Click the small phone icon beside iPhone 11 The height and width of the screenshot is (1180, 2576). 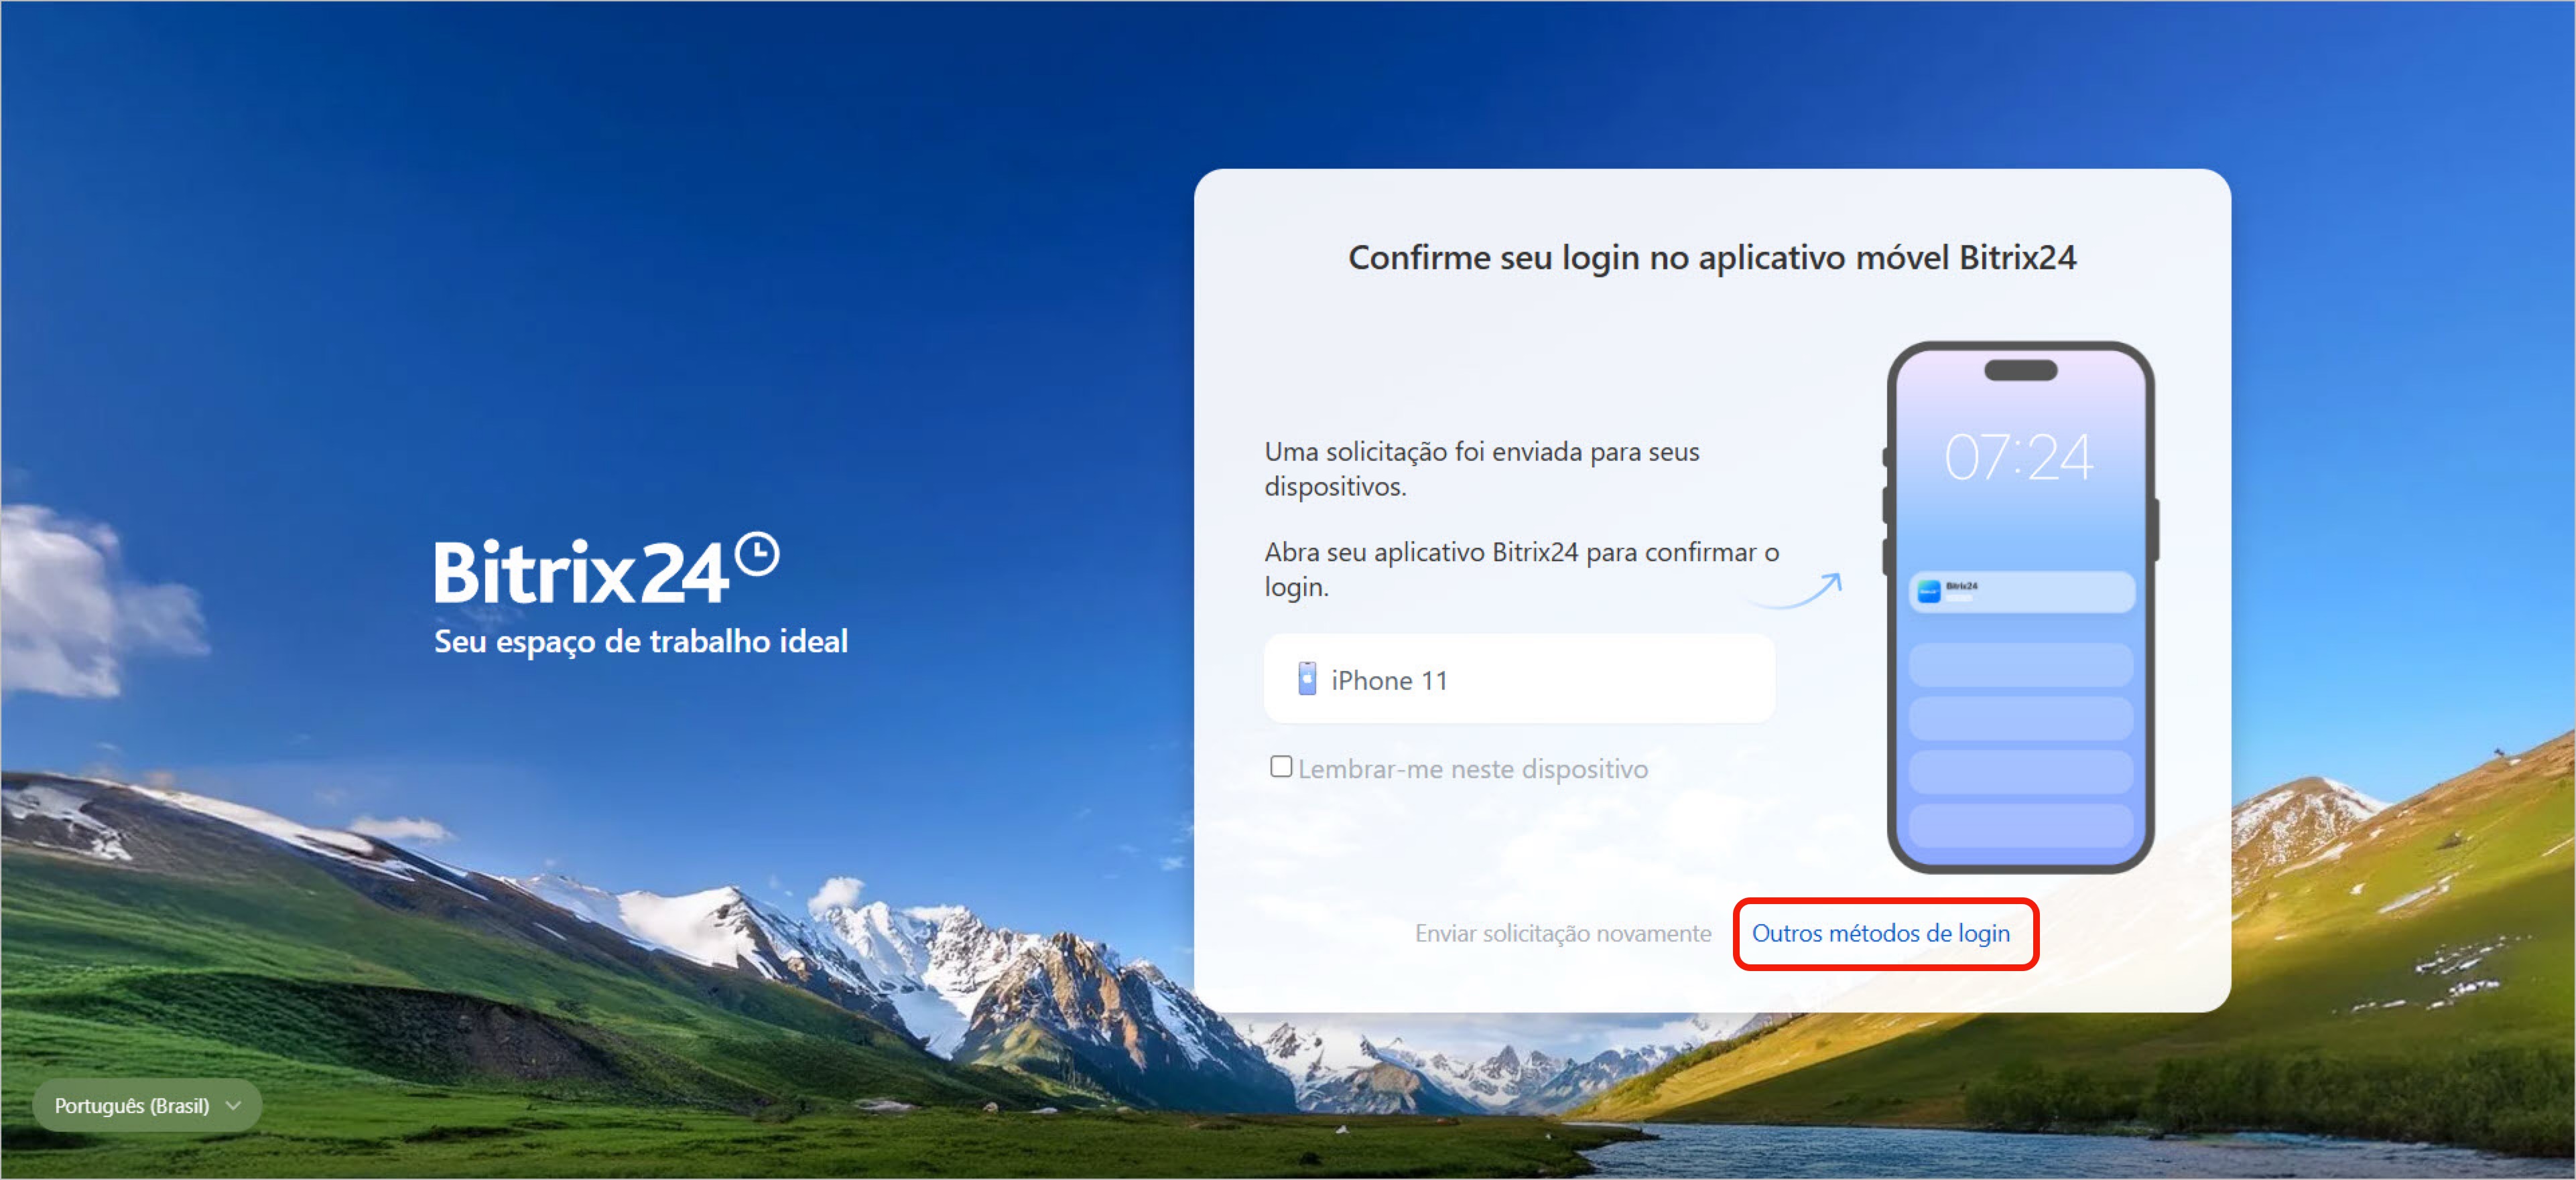point(1306,678)
